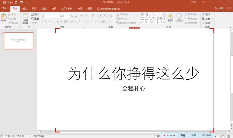This screenshot has height=138, width=233.
Task: Open the 对齐文本 align text dropdown
Action: [x=123, y=19]
